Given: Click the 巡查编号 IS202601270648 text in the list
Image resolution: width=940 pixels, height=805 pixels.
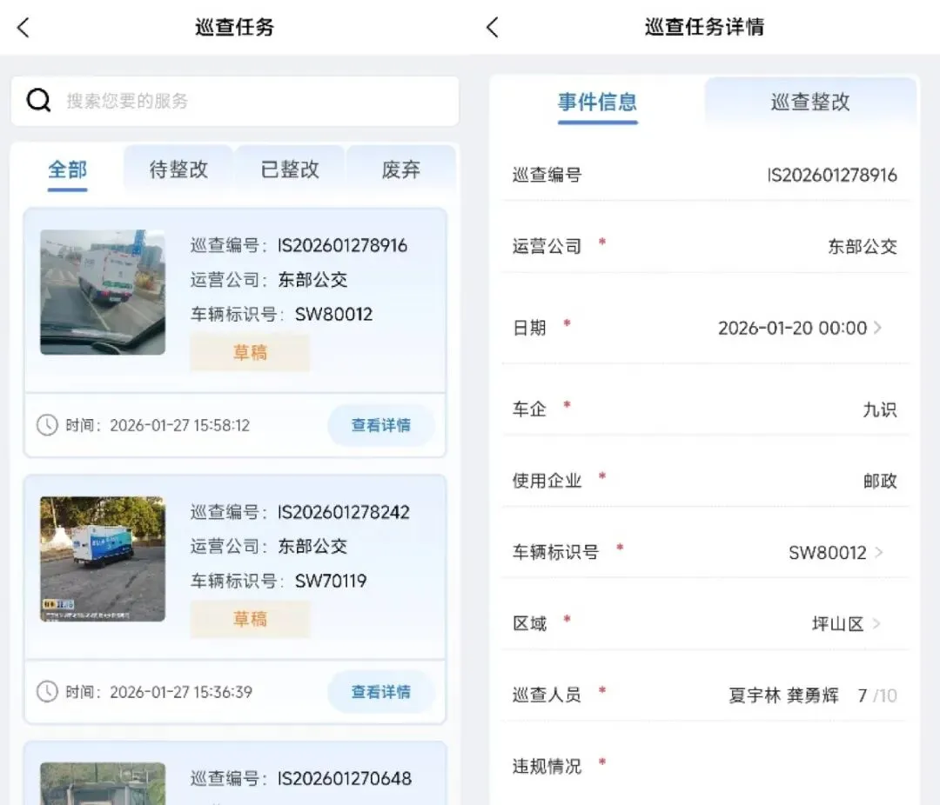Looking at the screenshot, I should pyautogui.click(x=301, y=779).
